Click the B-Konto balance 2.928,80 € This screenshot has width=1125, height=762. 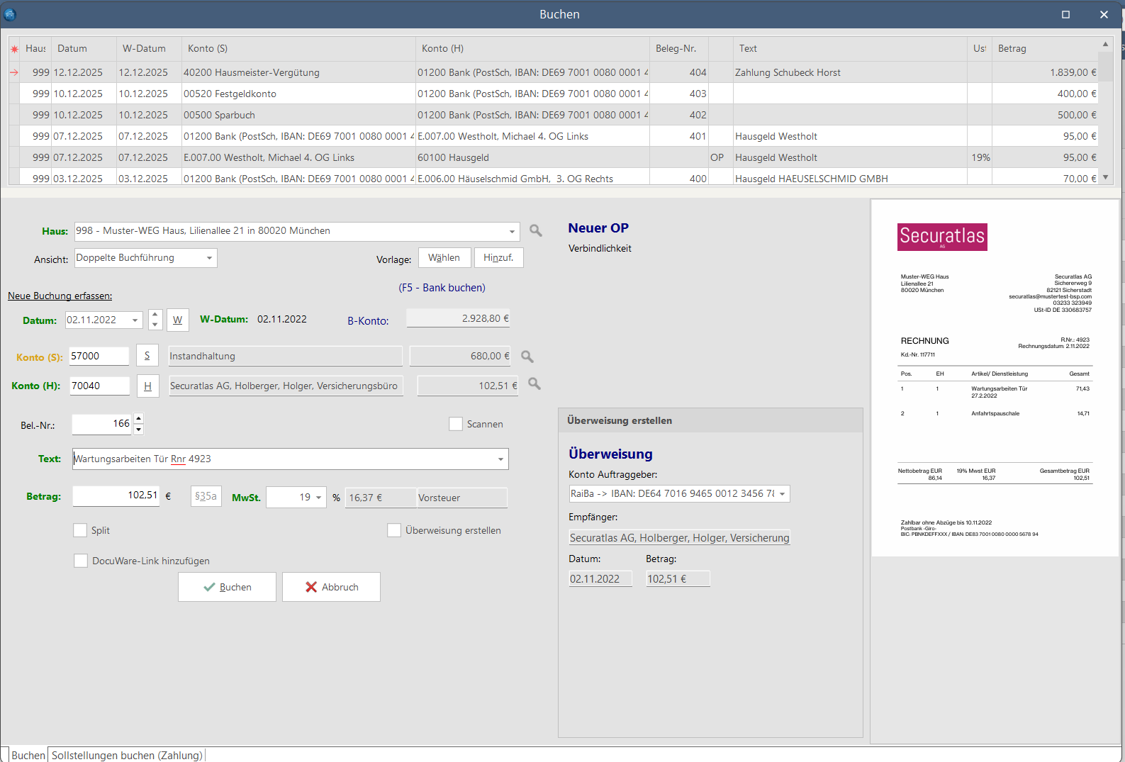[x=458, y=318]
